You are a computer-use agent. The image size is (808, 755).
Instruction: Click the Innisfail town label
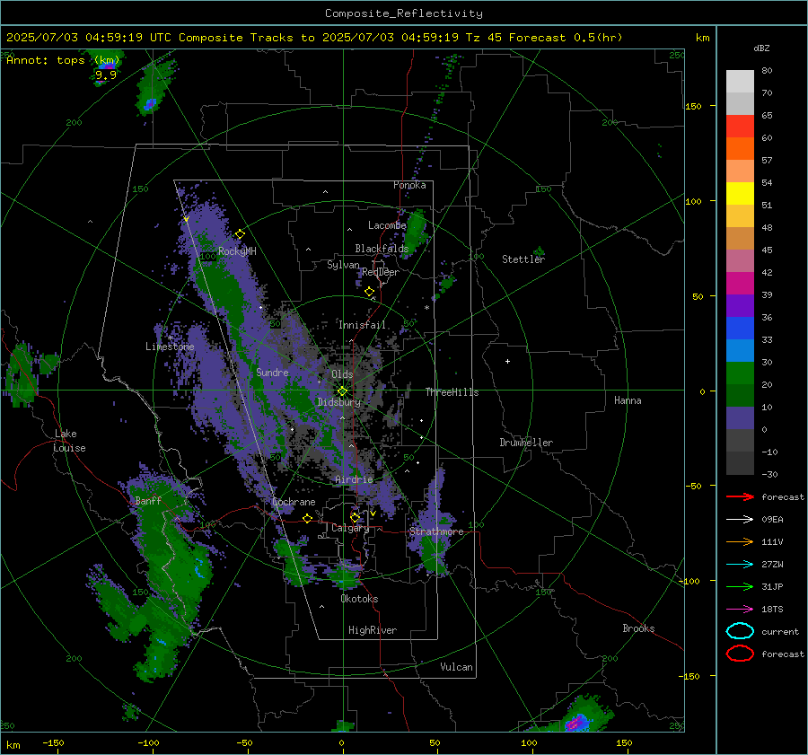(362, 325)
